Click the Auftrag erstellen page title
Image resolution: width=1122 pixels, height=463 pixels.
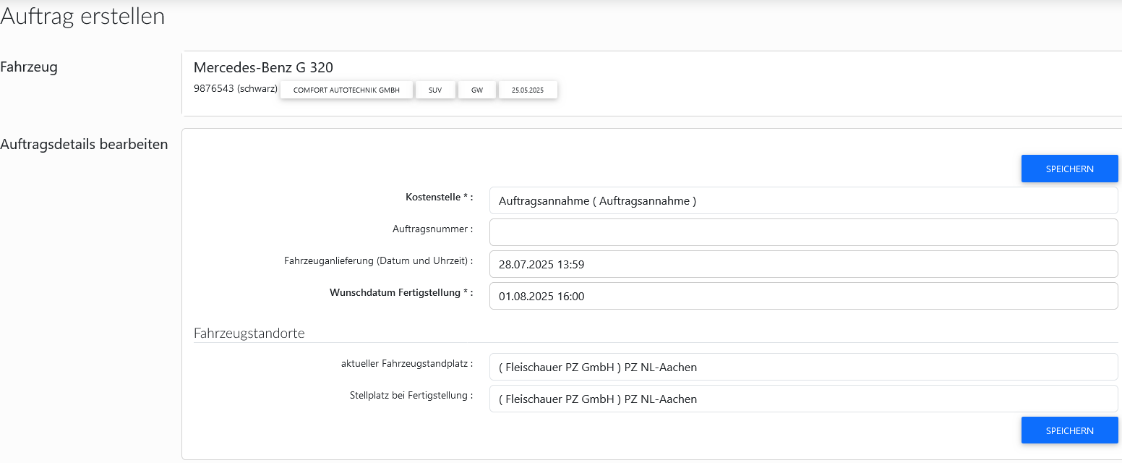(x=82, y=16)
